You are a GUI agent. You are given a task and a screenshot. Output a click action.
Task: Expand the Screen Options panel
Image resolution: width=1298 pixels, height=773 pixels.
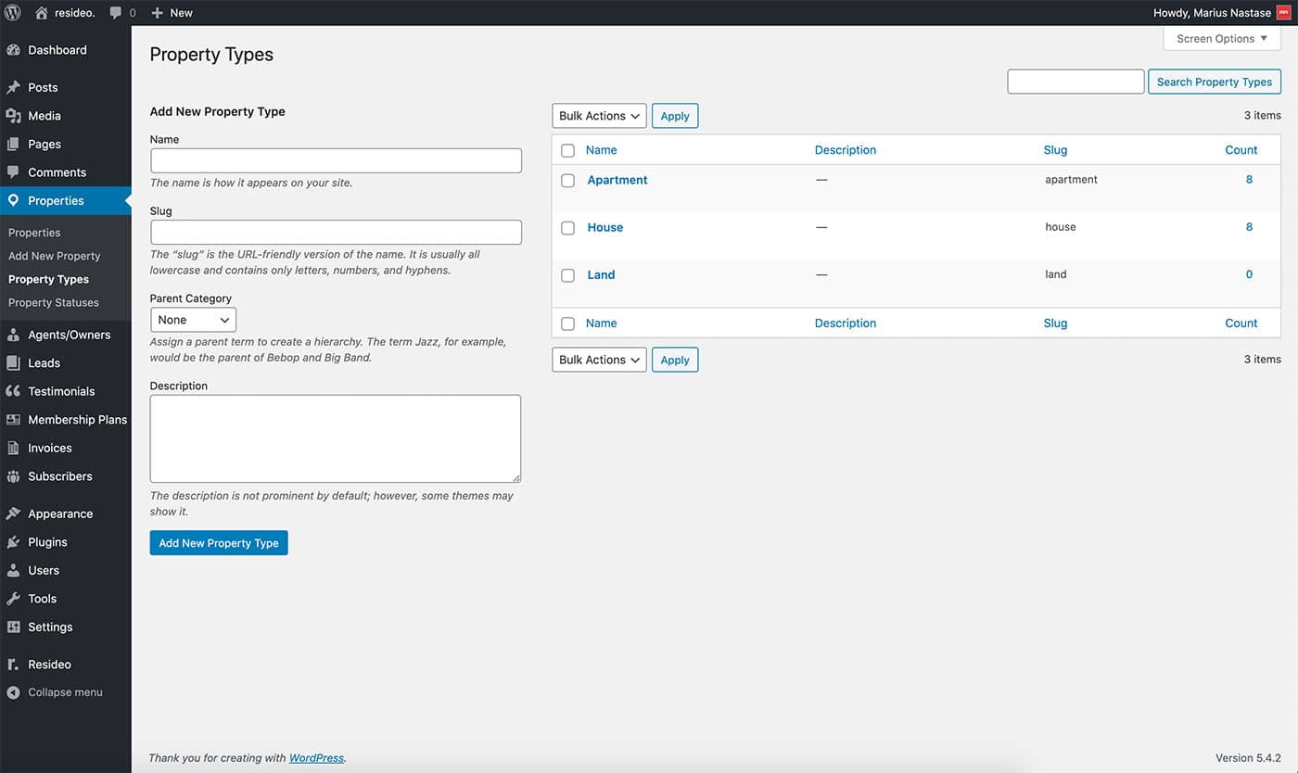pyautogui.click(x=1221, y=39)
